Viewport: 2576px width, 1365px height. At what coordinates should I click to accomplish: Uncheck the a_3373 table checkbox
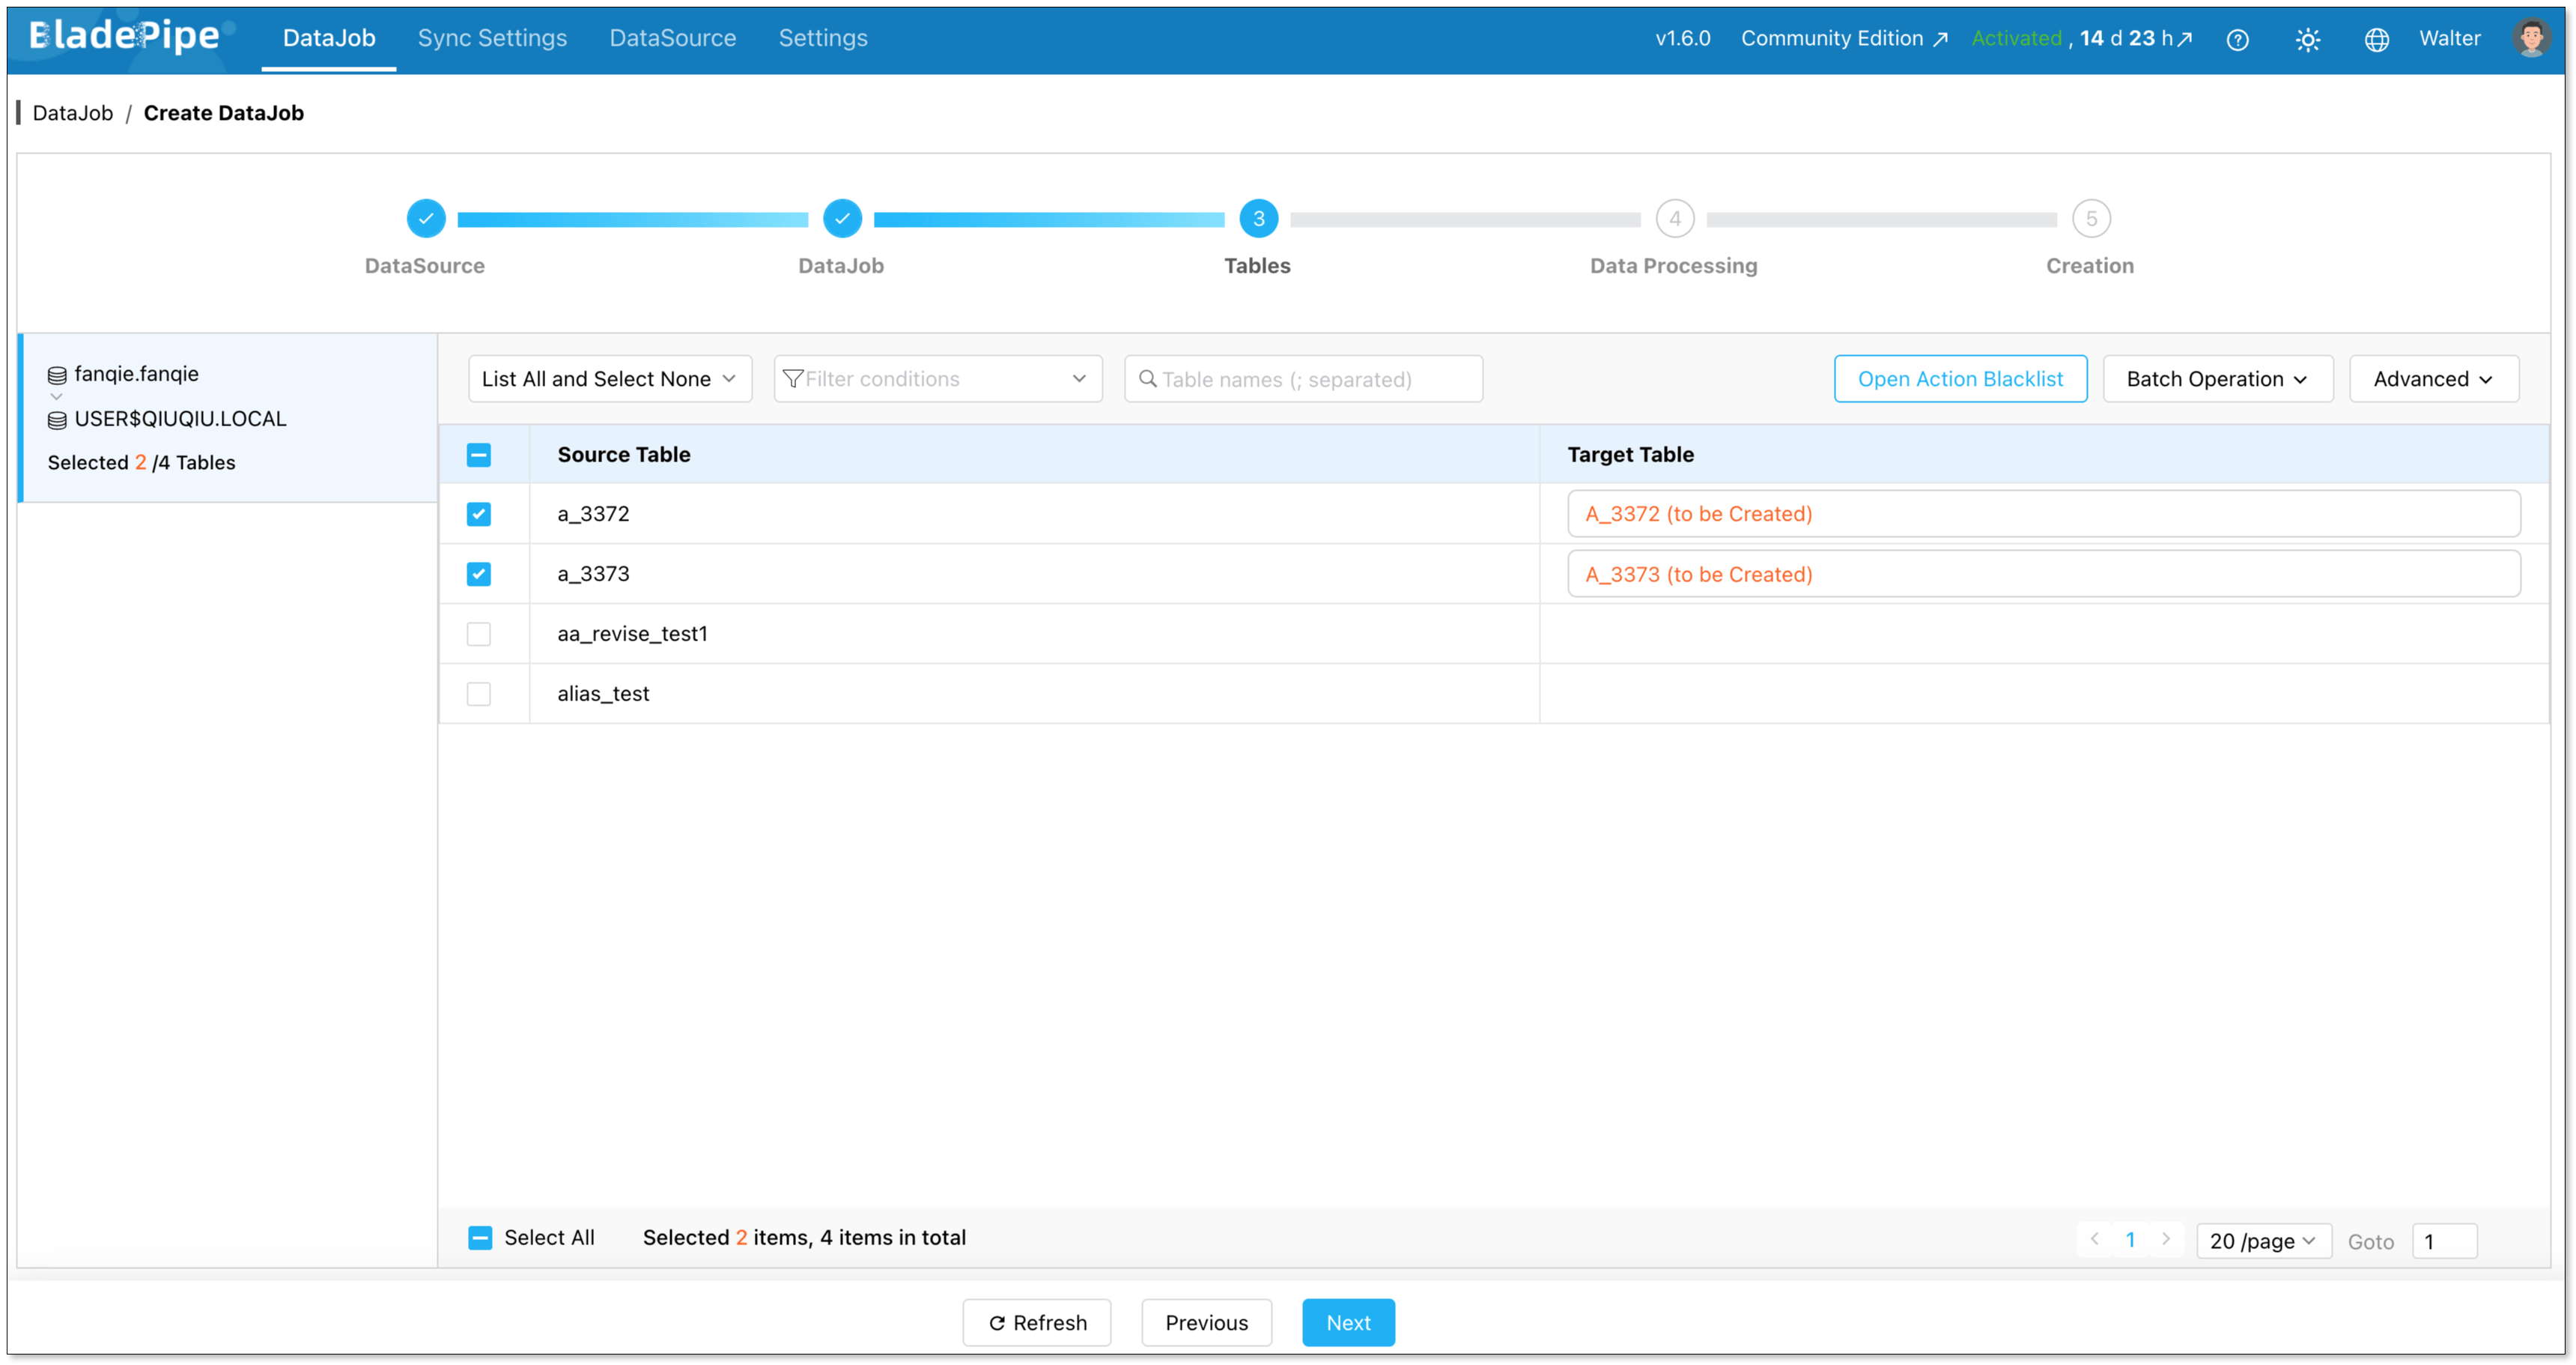[x=479, y=573]
